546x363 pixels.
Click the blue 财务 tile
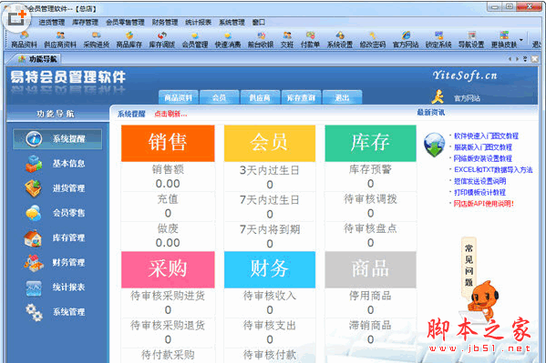[270, 269]
